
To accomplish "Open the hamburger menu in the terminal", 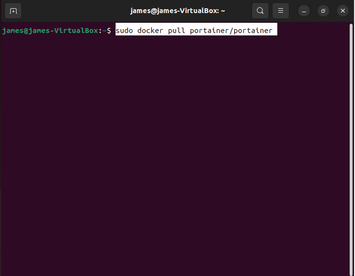I will [281, 11].
